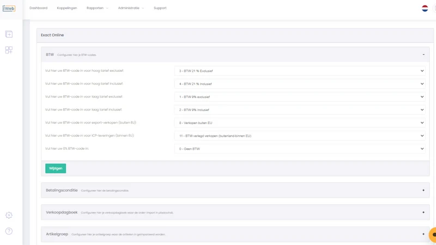Open Support page
Viewport: 436px width, 245px height.
click(160, 8)
